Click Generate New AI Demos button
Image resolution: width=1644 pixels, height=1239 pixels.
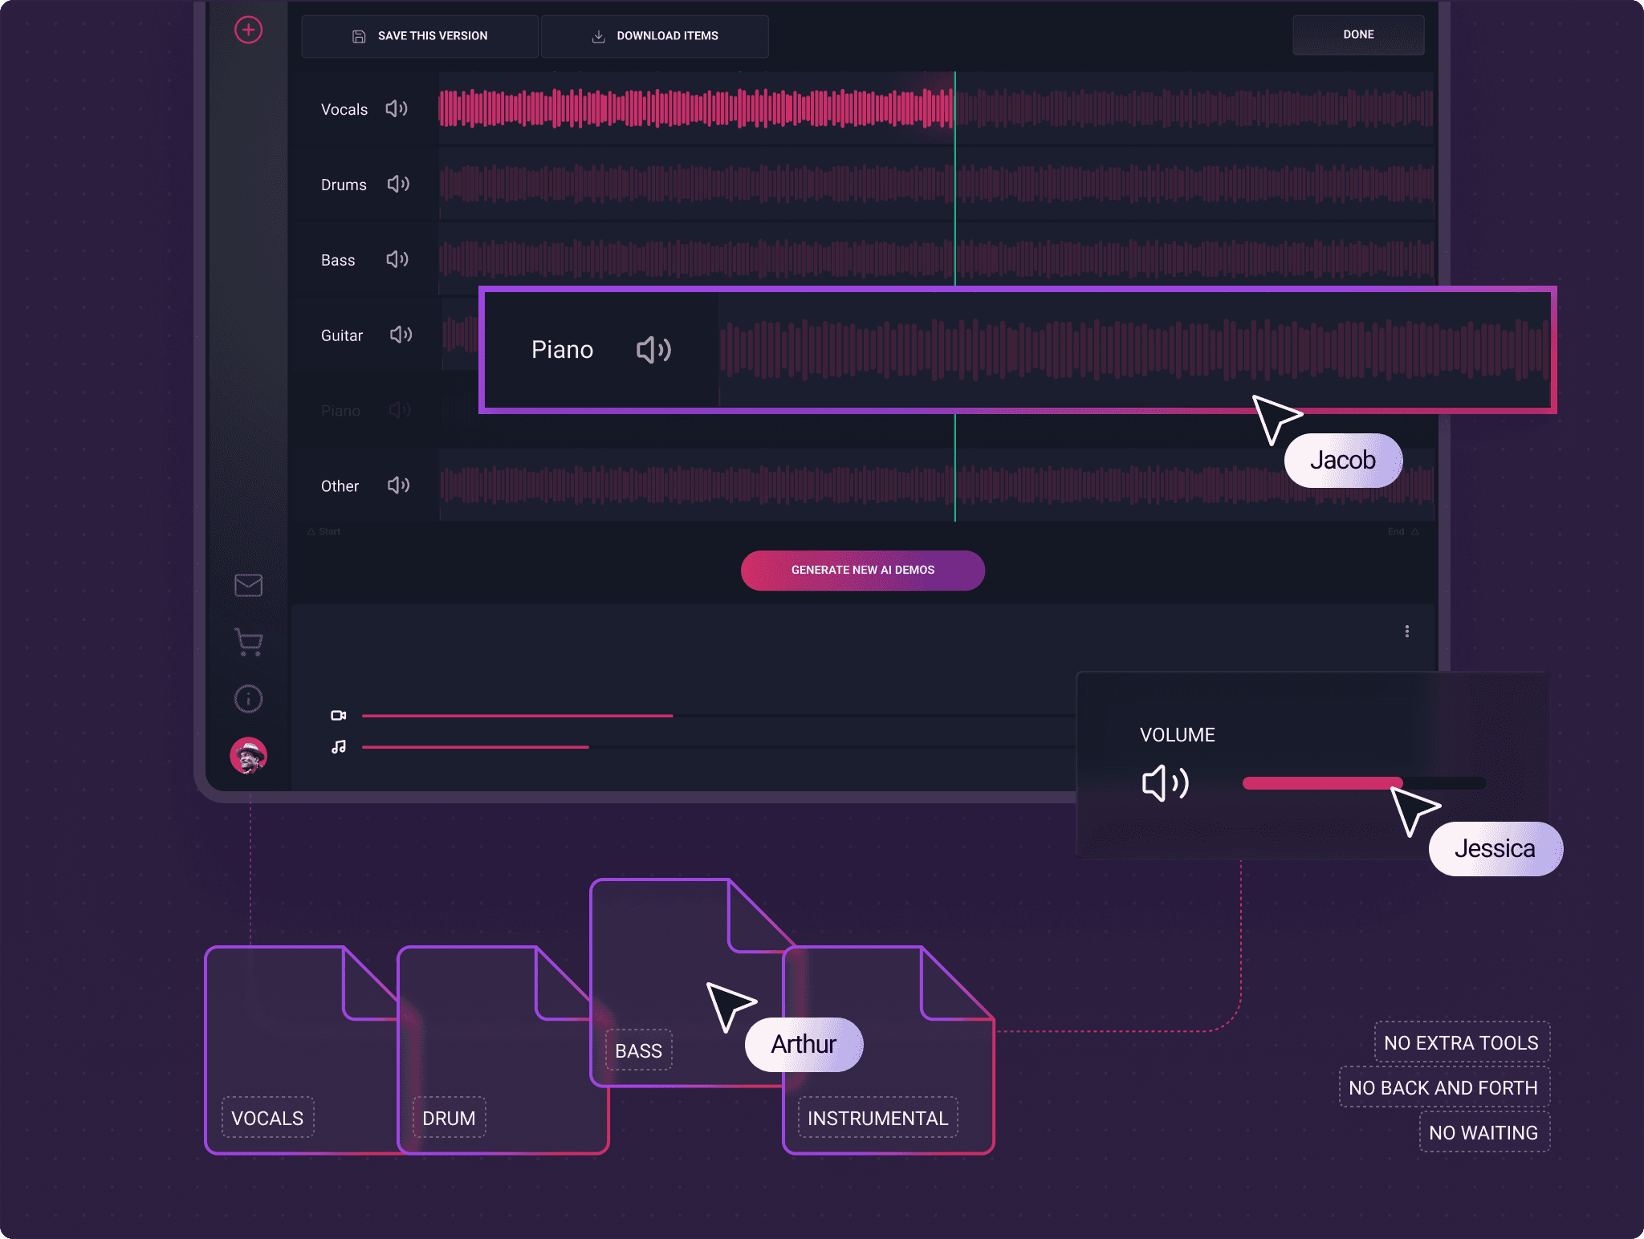click(x=862, y=570)
